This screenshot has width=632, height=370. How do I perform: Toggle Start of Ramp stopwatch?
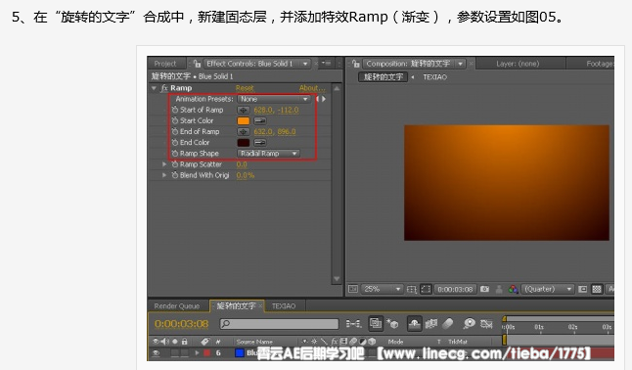click(174, 110)
